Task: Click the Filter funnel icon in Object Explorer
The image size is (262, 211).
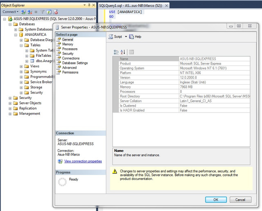Action: [43, 12]
